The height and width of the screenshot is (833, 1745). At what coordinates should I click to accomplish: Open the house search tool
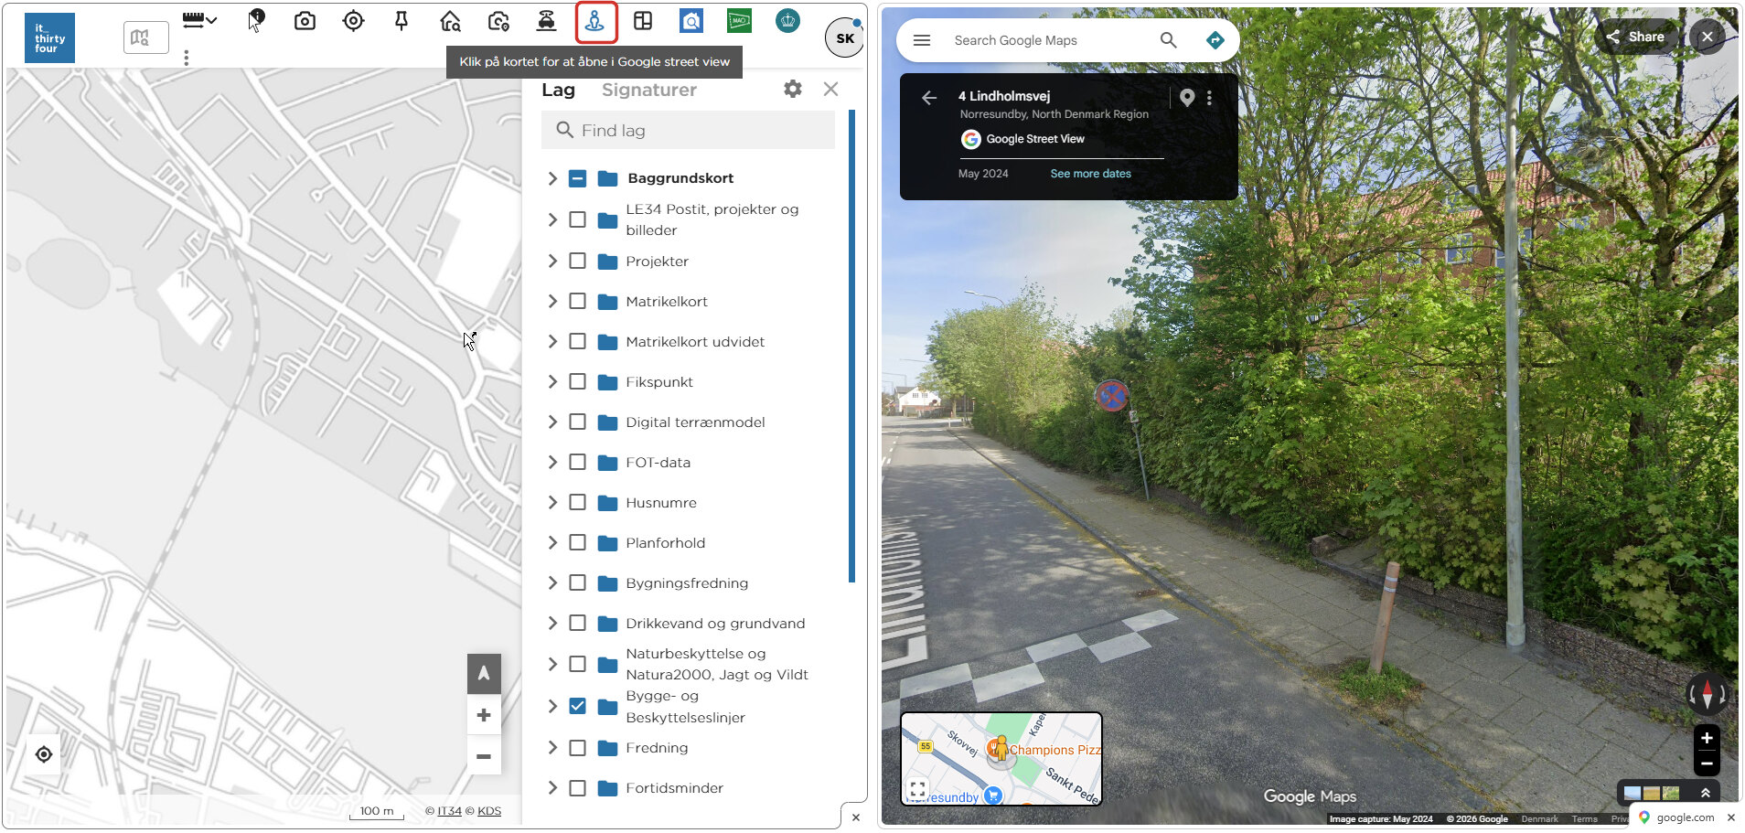tap(450, 20)
